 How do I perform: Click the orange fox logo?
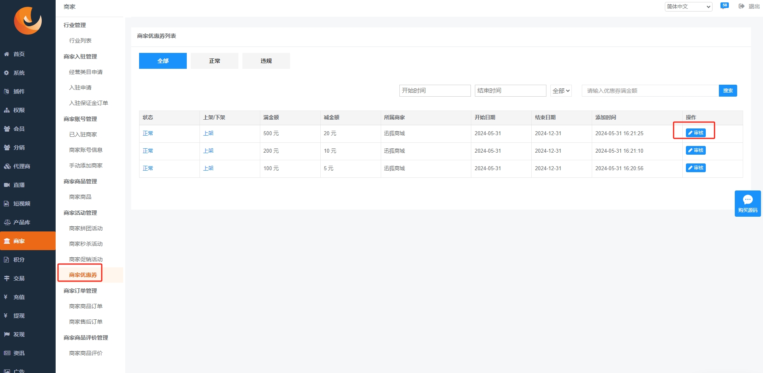point(28,21)
